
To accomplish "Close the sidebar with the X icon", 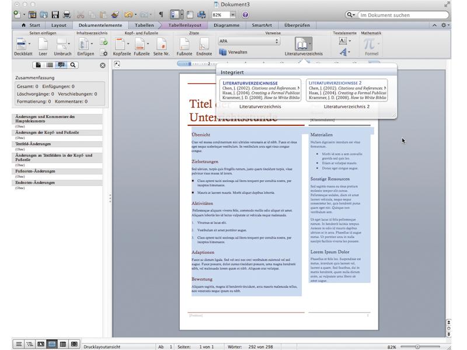I will coord(103,65).
